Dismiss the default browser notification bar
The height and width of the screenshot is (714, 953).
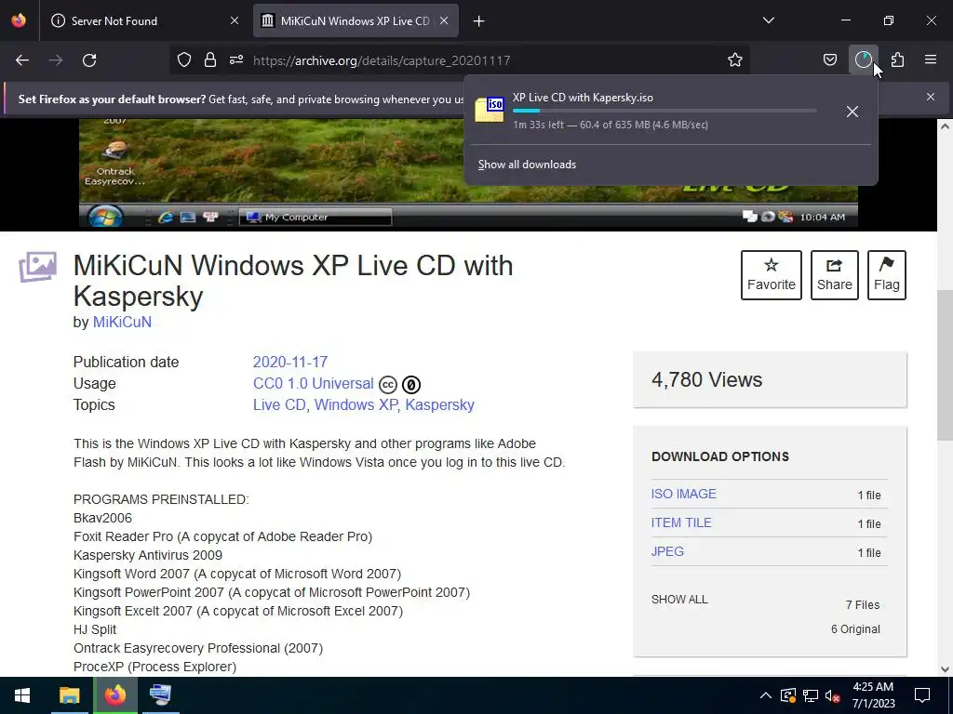931,97
